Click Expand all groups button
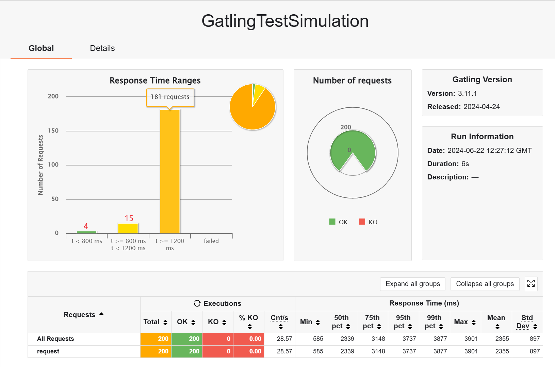Viewport: 555px width, 367px height. coord(413,284)
